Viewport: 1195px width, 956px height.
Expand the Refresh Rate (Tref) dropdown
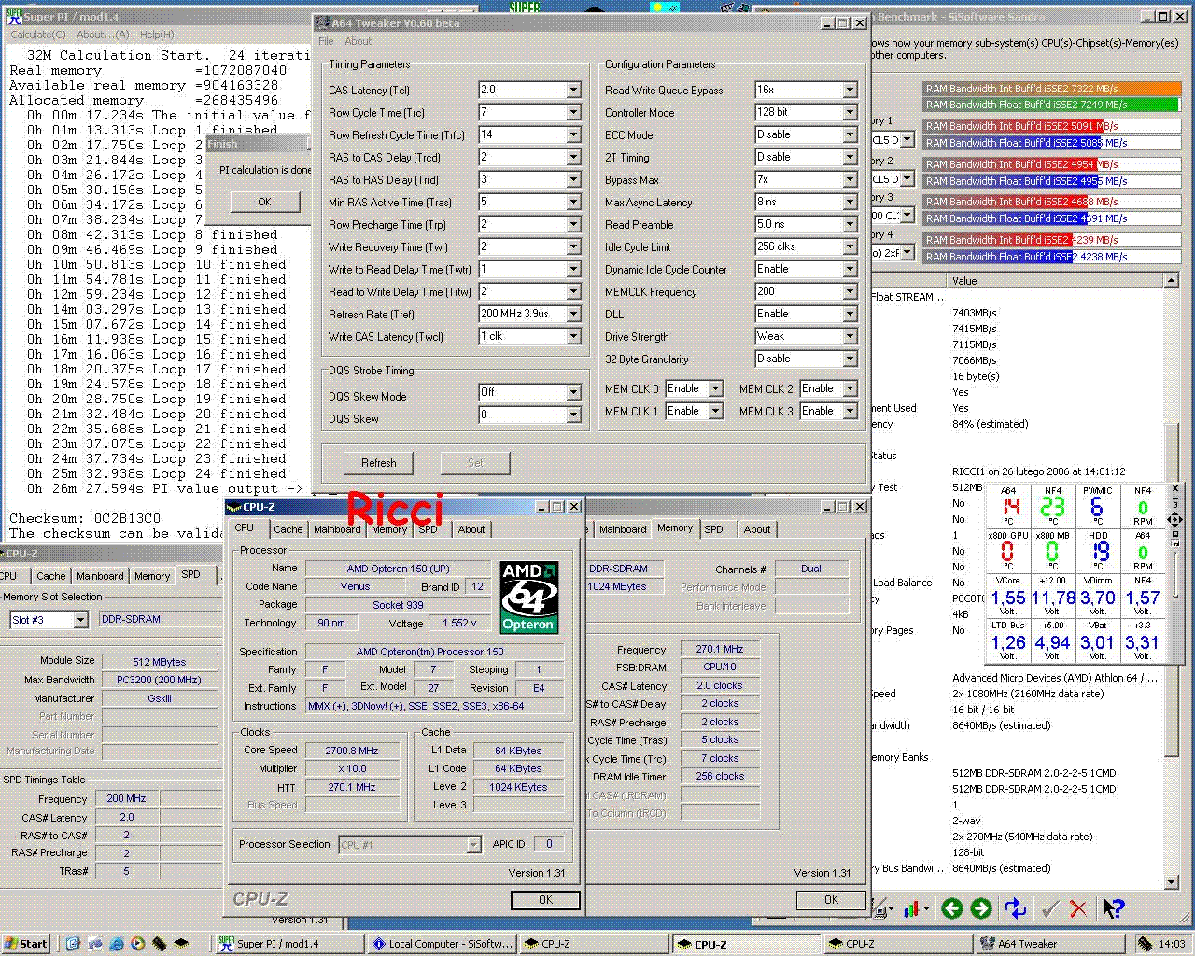coord(573,314)
